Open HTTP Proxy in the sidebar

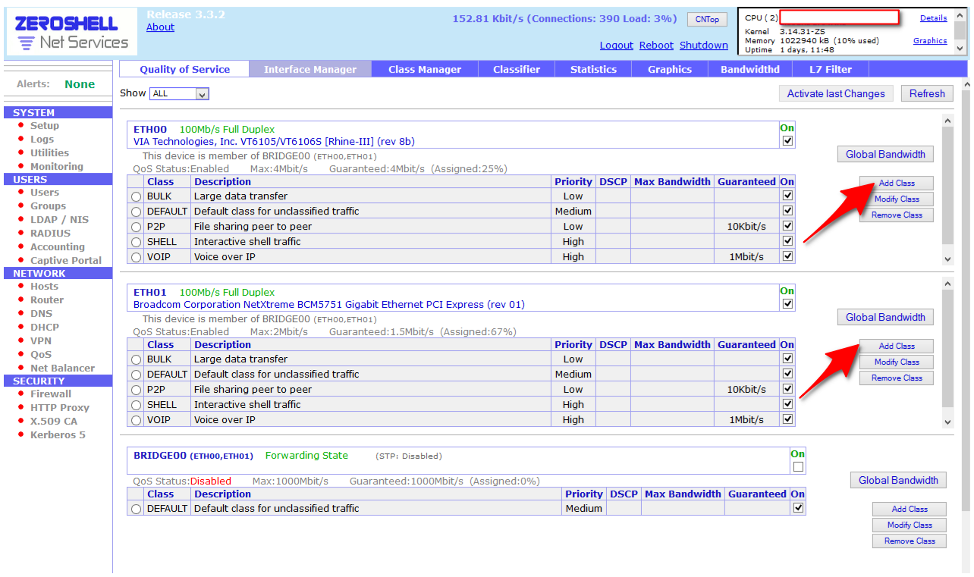(60, 408)
